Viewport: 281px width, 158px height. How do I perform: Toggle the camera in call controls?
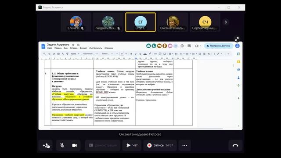(74, 145)
